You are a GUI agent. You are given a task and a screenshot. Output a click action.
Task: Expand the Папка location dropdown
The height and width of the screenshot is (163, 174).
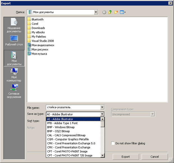96,12
